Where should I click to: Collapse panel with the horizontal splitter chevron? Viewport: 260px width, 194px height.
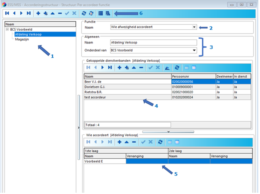click(x=168, y=132)
